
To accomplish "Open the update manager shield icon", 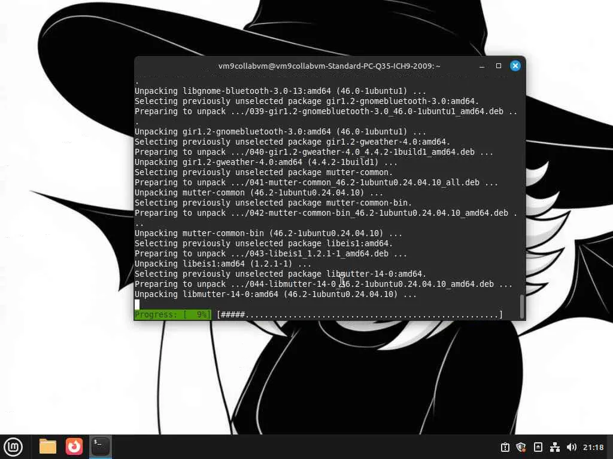I will pos(521,447).
